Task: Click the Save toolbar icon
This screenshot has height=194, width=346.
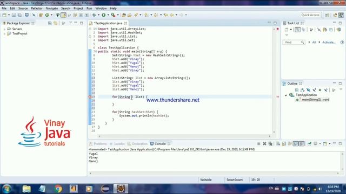Action: (x=14, y=15)
